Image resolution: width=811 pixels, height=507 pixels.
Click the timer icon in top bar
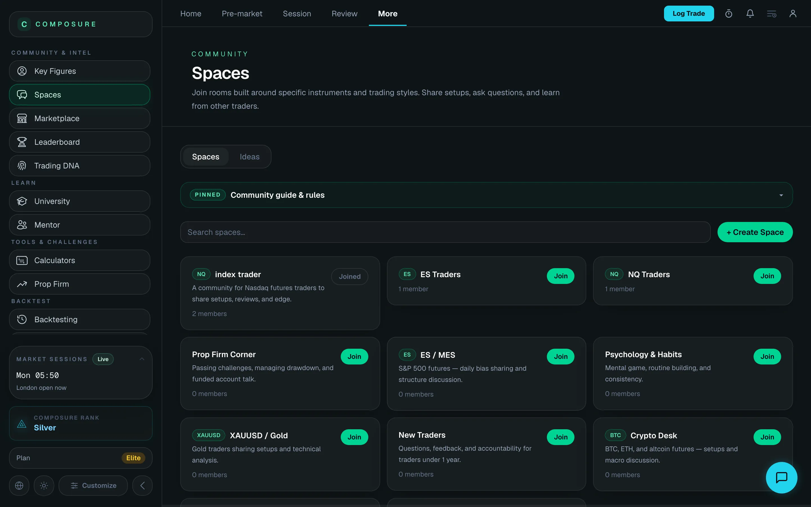click(728, 14)
